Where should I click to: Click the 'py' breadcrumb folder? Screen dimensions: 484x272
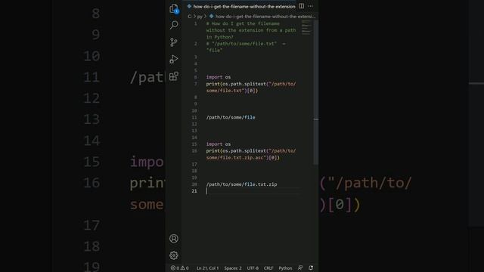[x=200, y=17]
